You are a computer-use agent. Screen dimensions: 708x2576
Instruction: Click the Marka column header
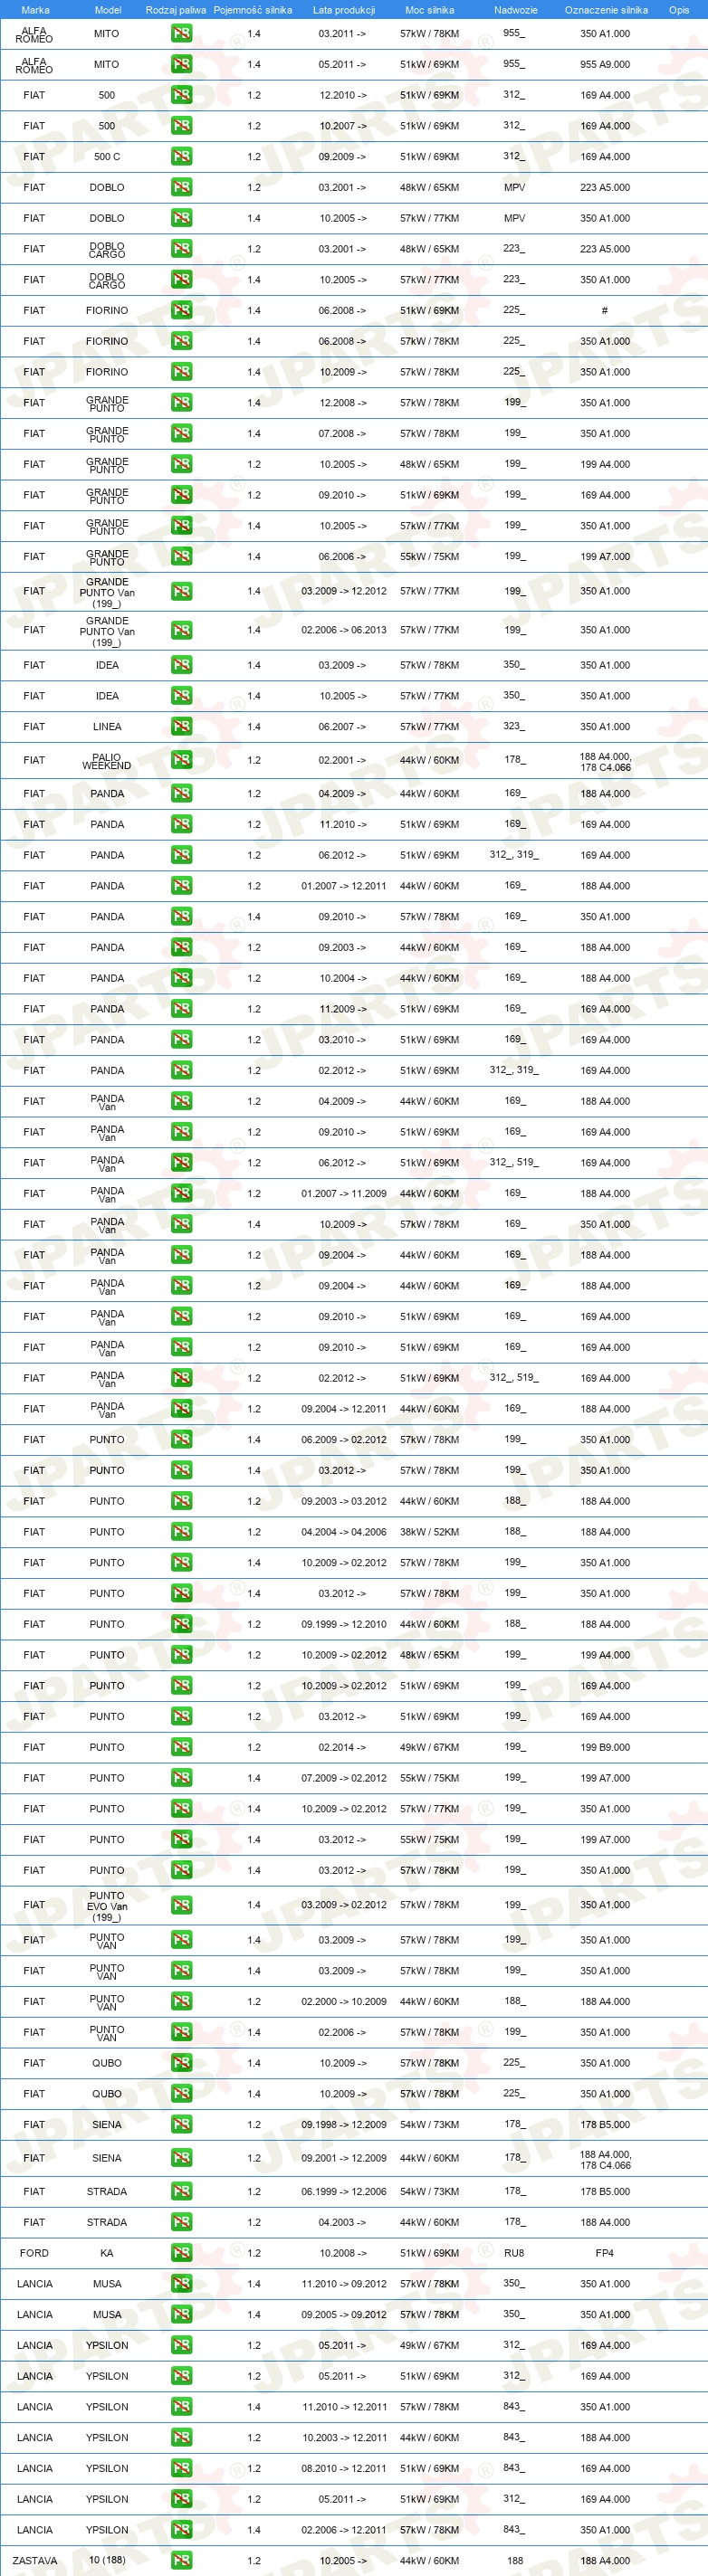point(35,10)
